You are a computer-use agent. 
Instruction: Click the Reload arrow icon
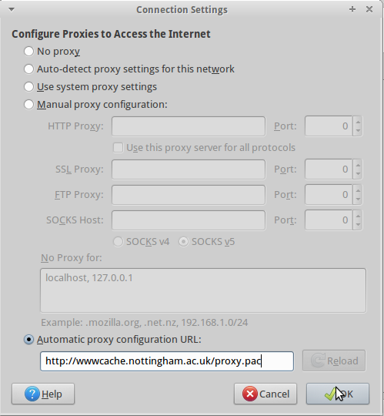click(318, 361)
